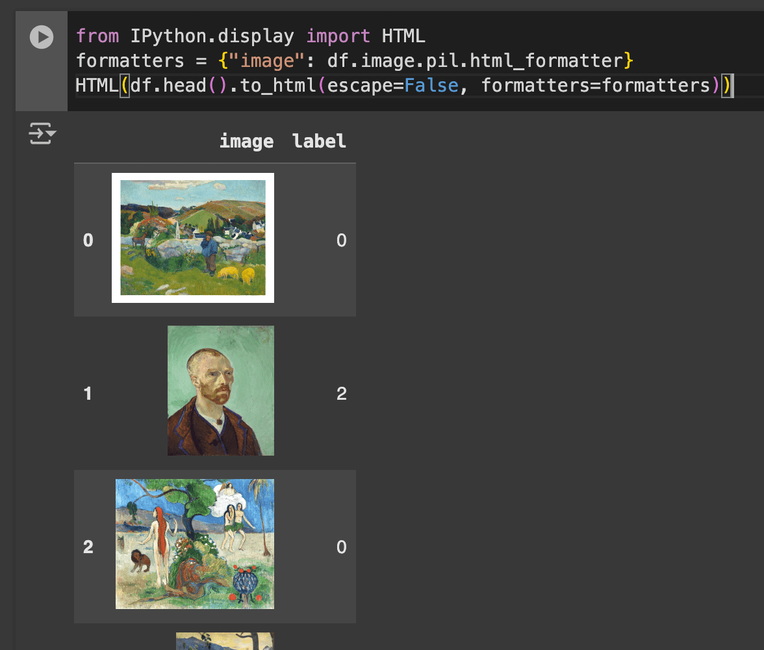Click row index 0 in the table

click(x=88, y=240)
